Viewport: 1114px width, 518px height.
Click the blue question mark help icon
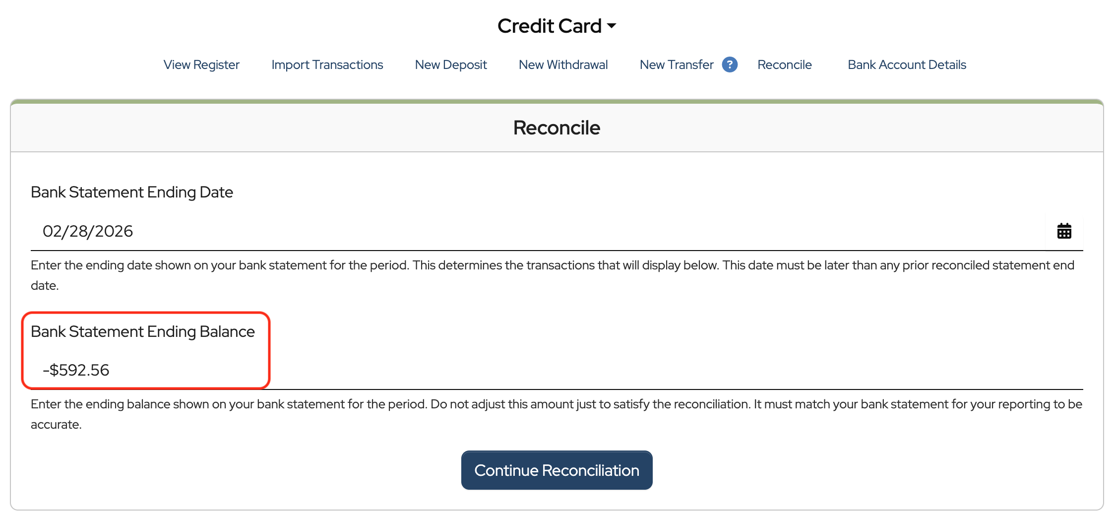(729, 65)
